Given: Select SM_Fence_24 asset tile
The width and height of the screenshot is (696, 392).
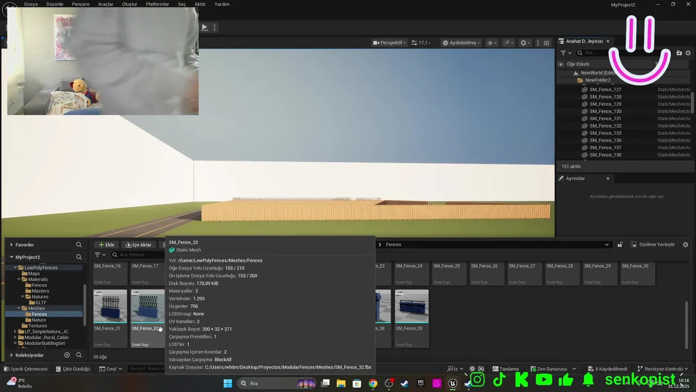Looking at the screenshot, I should pyautogui.click(x=412, y=274).
